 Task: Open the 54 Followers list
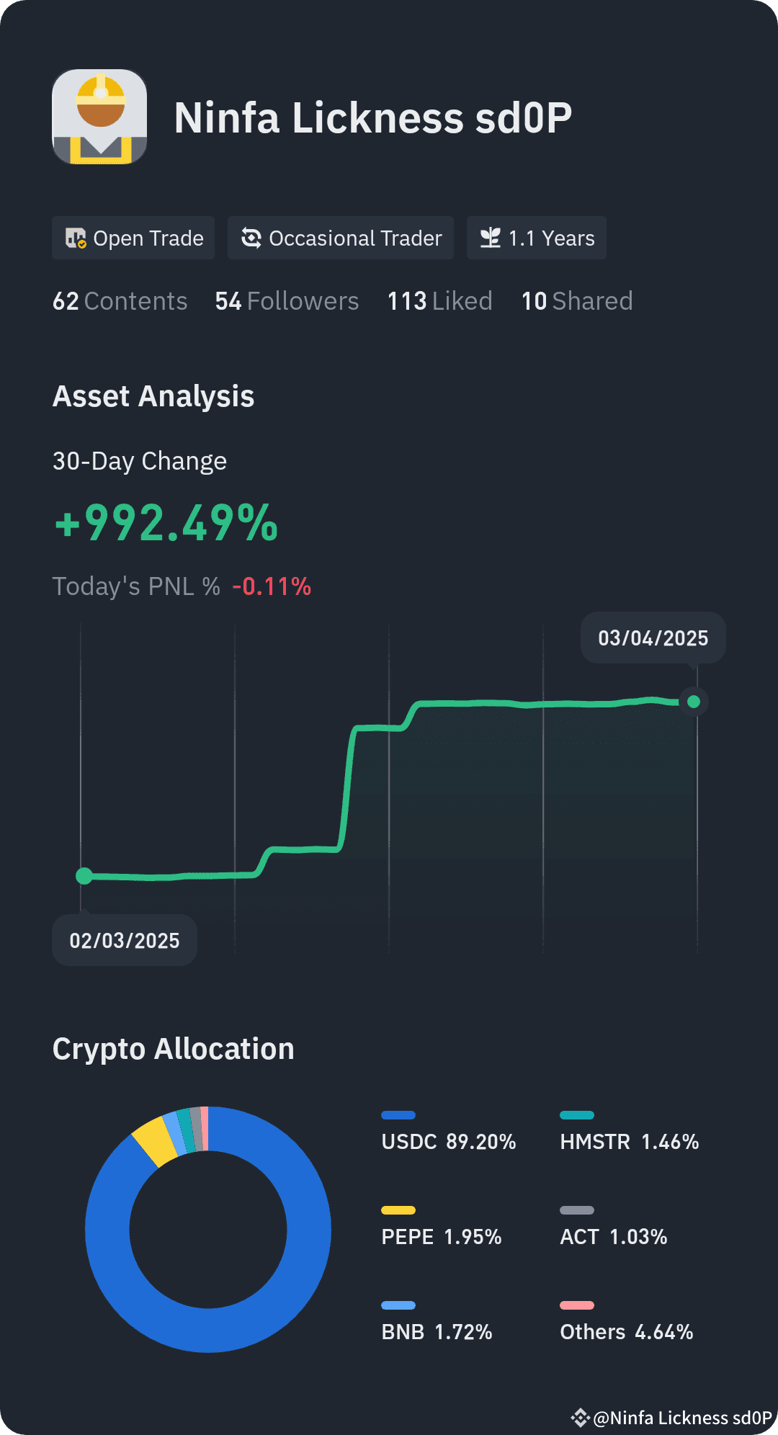click(x=287, y=301)
